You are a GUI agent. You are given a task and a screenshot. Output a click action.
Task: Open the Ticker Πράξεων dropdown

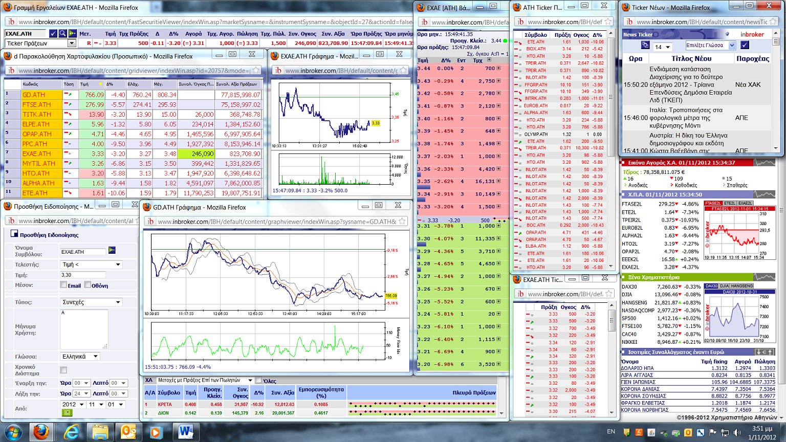[71, 43]
